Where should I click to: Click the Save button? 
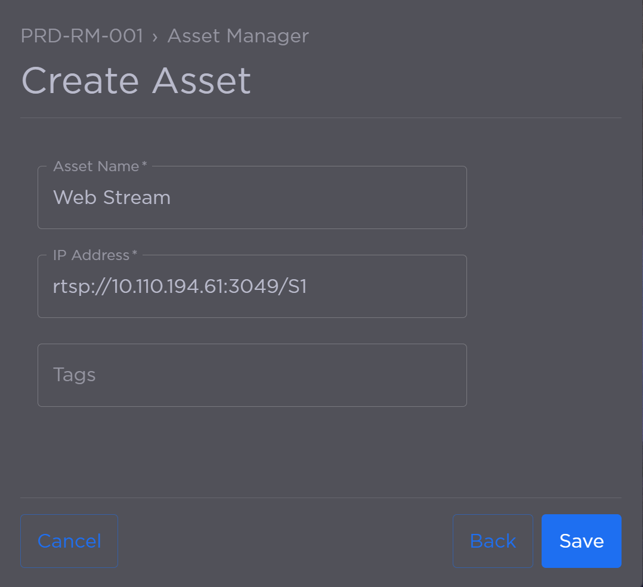click(580, 540)
